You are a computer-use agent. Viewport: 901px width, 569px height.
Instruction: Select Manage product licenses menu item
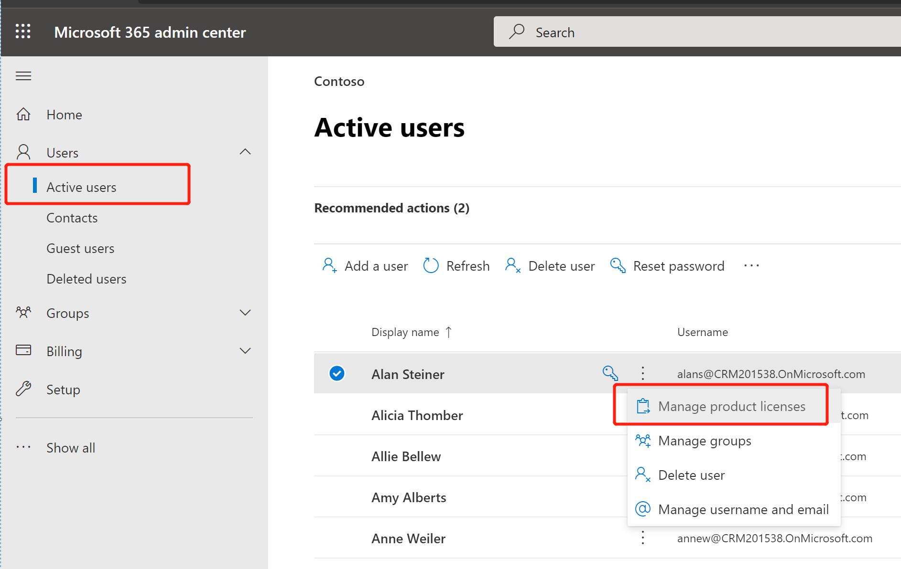click(x=733, y=406)
